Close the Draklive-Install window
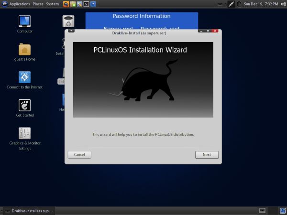 pyautogui.click(x=215, y=31)
